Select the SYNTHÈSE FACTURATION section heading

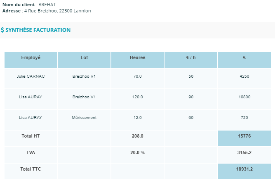point(38,30)
